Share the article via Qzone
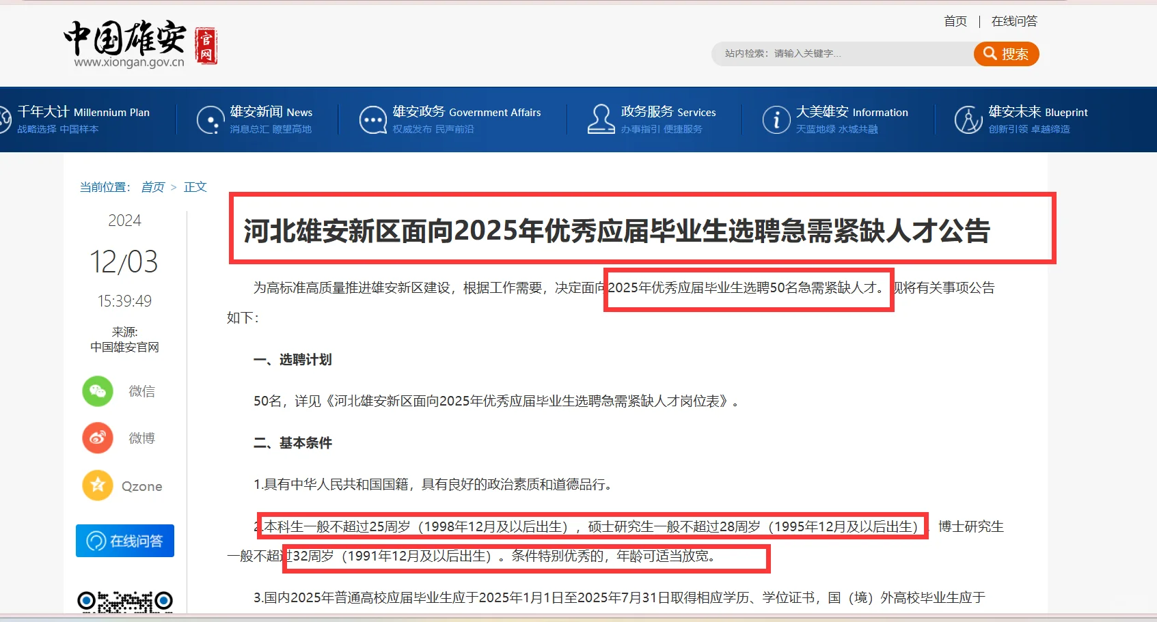This screenshot has height=622, width=1157. click(x=98, y=485)
